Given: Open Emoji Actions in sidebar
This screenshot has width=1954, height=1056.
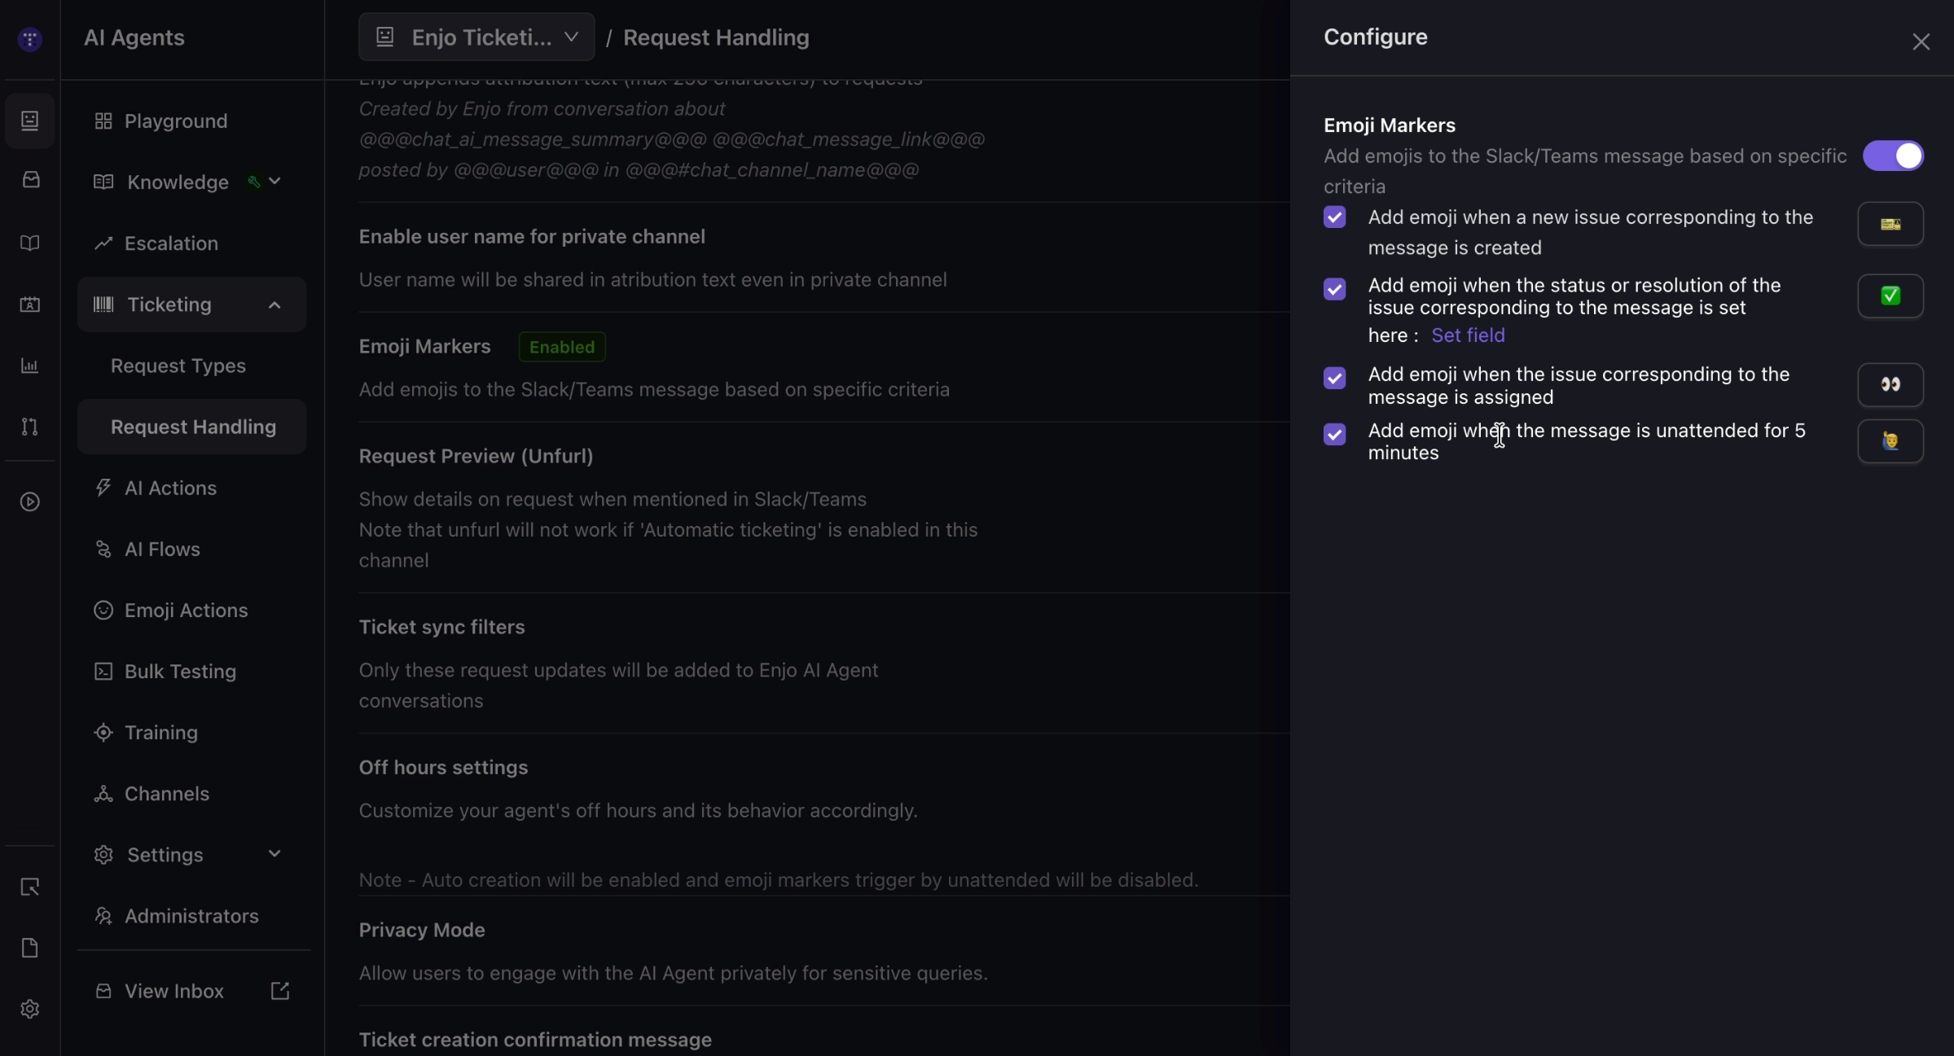Looking at the screenshot, I should tap(186, 610).
